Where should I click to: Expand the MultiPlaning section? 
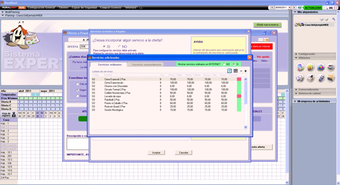click(13, 12)
